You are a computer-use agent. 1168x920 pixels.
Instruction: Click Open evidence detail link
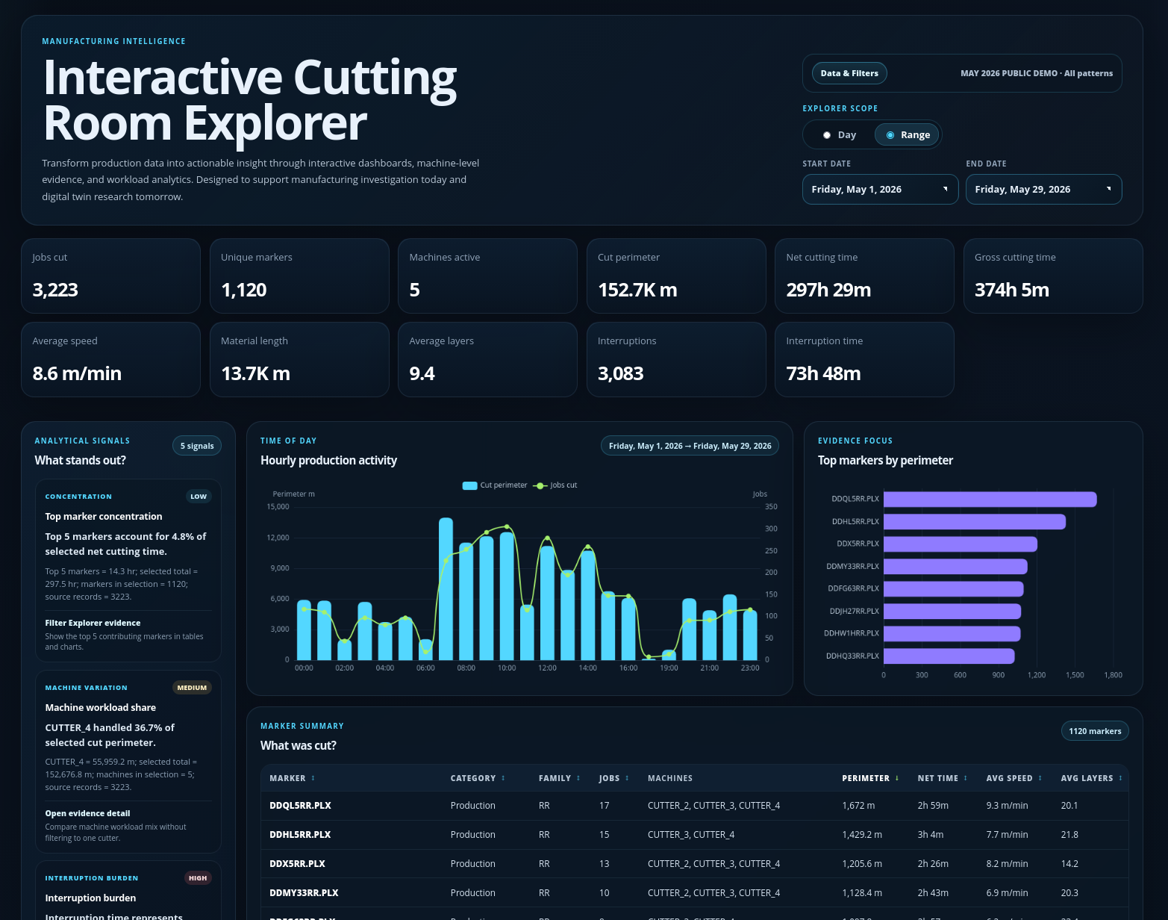tap(87, 813)
